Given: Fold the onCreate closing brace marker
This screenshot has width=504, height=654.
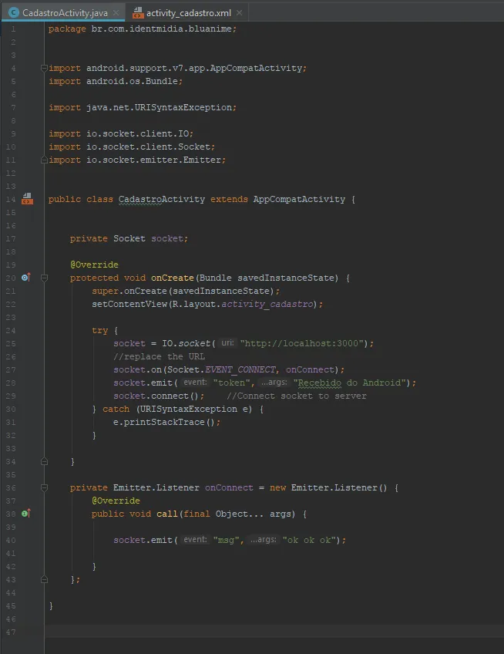Looking at the screenshot, I should pos(44,462).
